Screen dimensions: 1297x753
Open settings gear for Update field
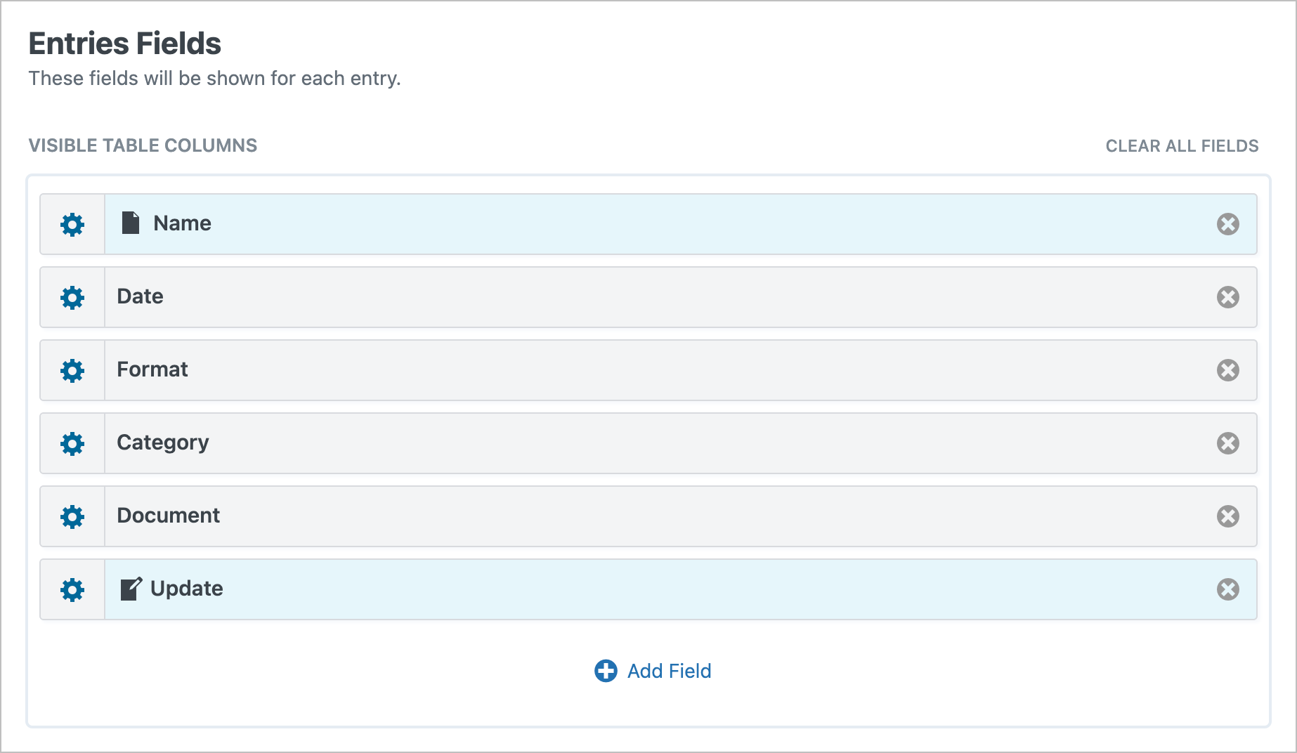pos(72,590)
